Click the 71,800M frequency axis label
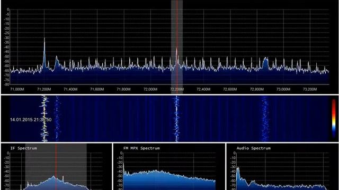 point(123,89)
